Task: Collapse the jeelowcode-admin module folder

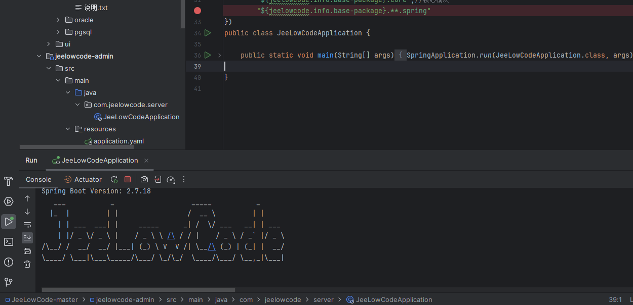Action: 39,56
